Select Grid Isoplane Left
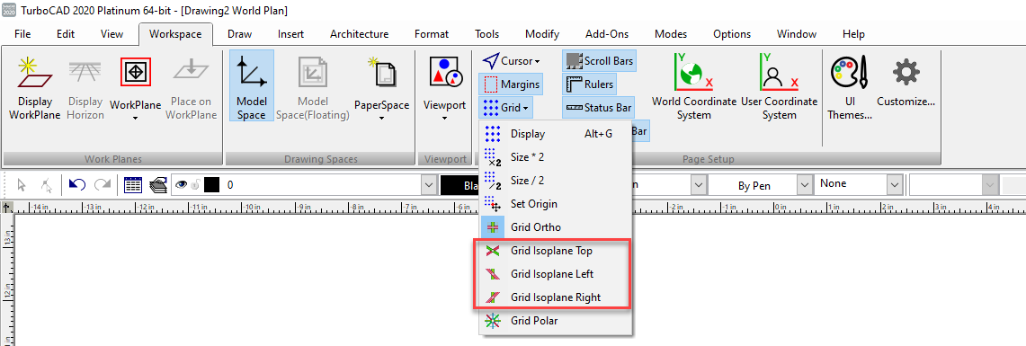The width and height of the screenshot is (1026, 346). [x=556, y=273]
